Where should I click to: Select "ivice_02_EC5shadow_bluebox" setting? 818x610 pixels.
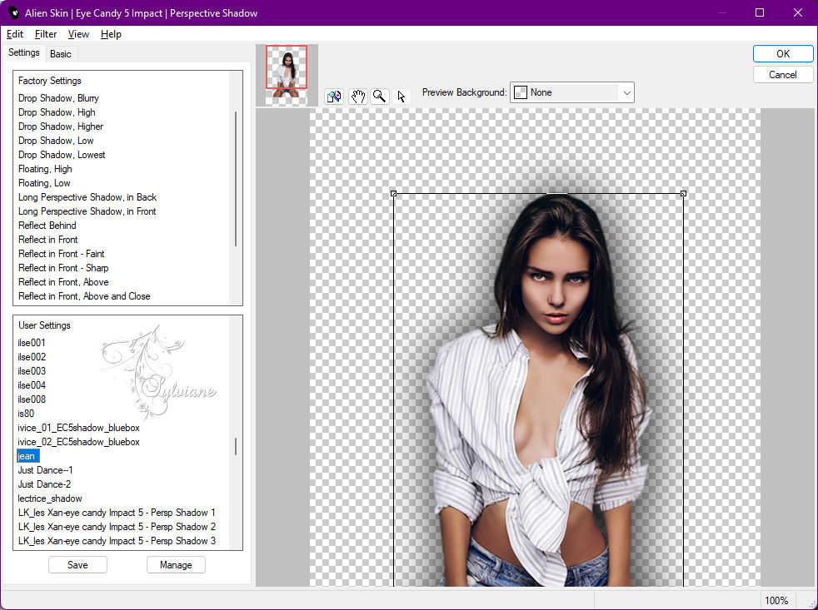(x=79, y=442)
